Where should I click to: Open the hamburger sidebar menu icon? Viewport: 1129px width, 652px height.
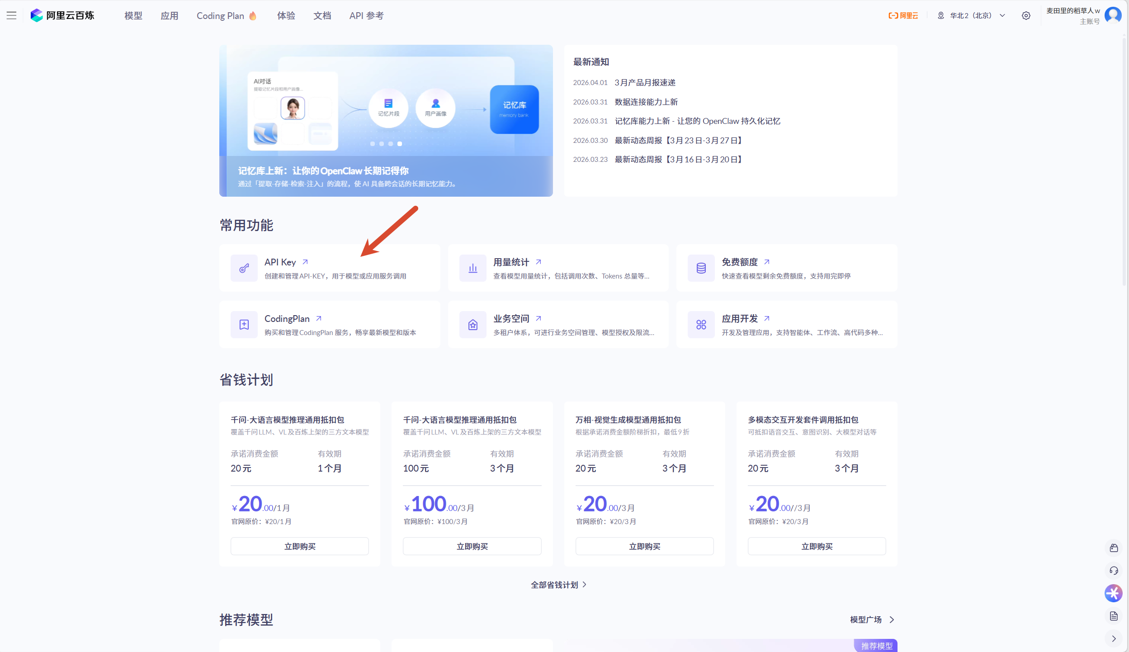[x=12, y=15]
